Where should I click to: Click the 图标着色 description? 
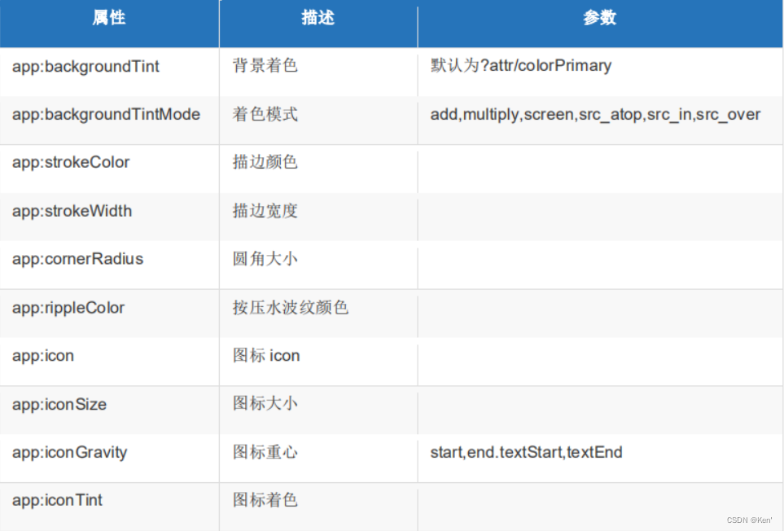(265, 499)
